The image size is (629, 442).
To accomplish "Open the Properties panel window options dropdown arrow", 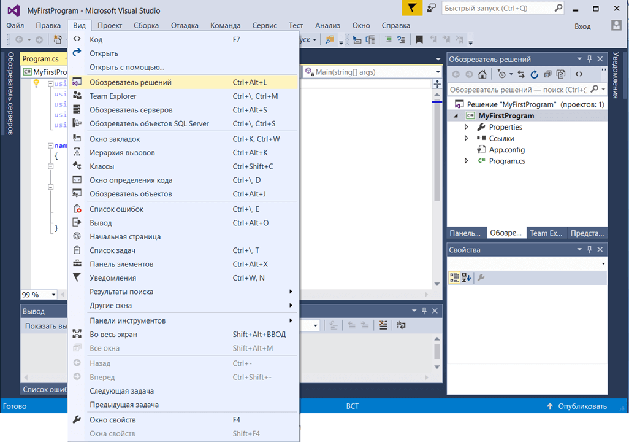I will [579, 249].
